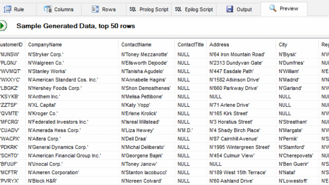Click the Rule tab icon

pos(7,9)
